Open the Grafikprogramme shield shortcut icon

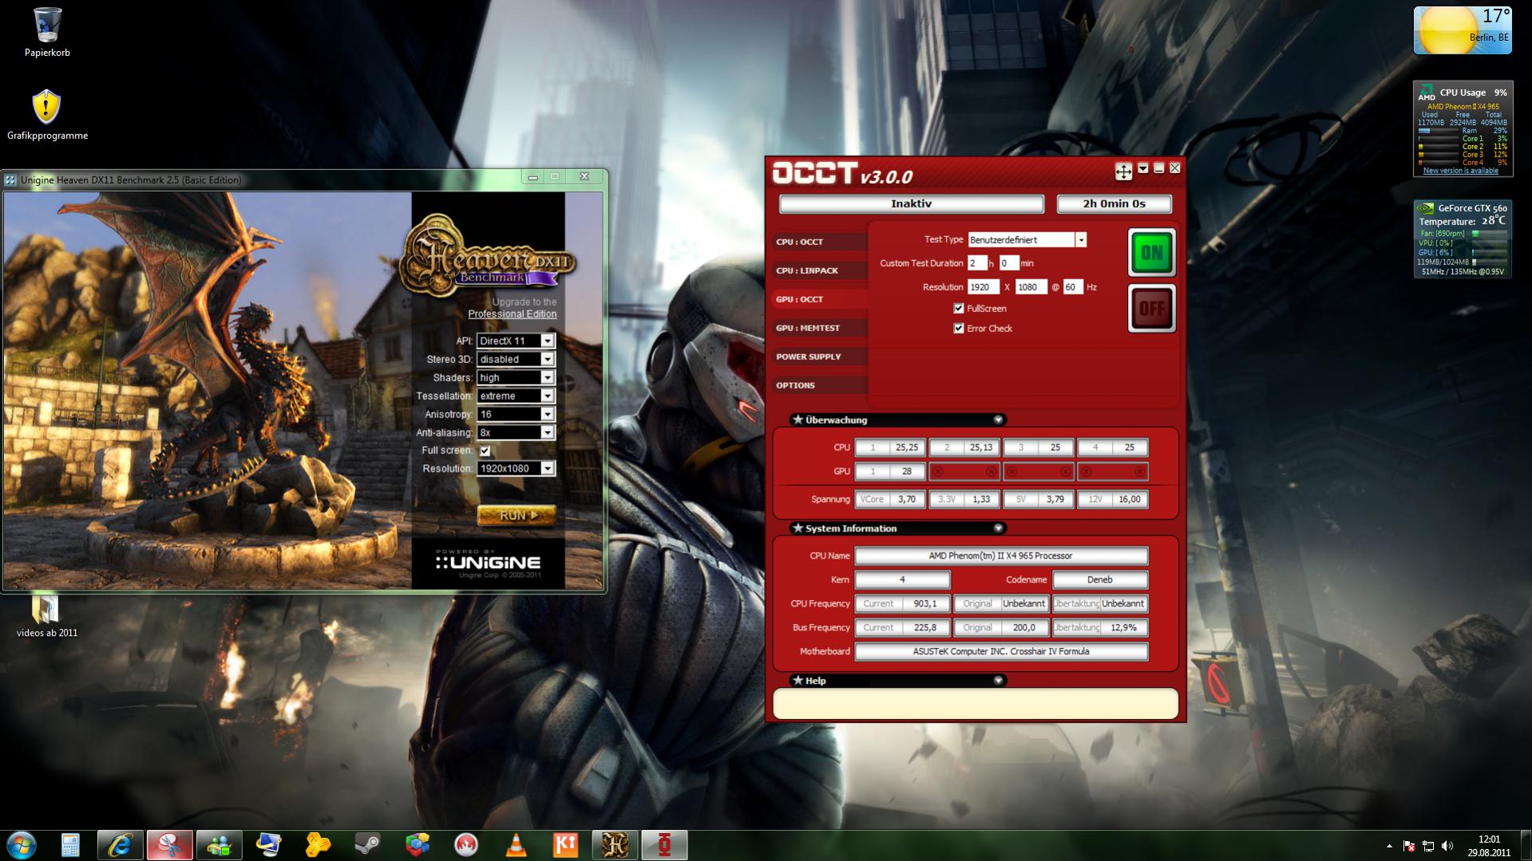coord(47,107)
